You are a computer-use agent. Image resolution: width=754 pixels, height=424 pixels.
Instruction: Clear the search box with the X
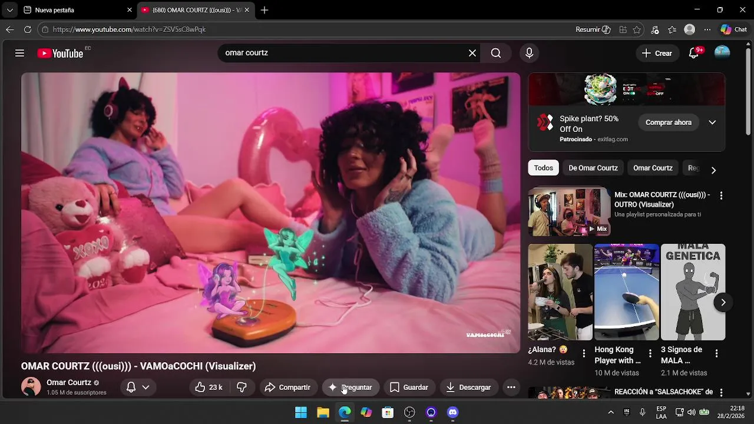click(472, 53)
